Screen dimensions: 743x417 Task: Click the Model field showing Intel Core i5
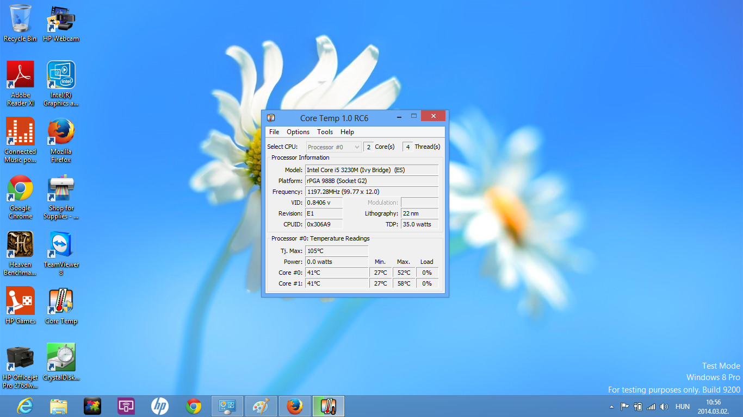coord(371,170)
